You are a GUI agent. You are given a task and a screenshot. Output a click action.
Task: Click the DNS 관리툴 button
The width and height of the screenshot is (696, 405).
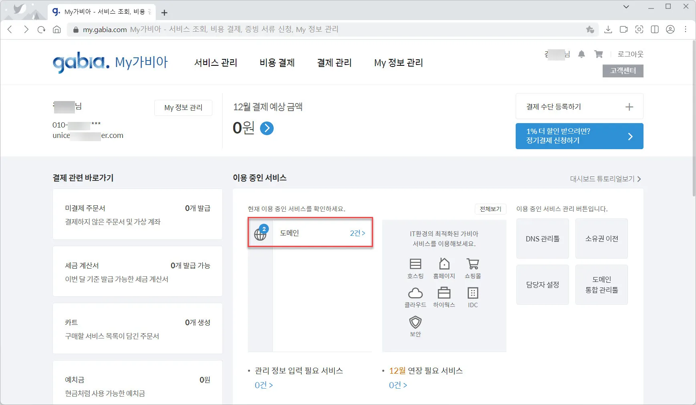(543, 239)
